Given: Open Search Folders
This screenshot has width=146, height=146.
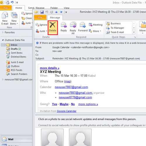Looking at the screenshot, I should tap(17, 74).
